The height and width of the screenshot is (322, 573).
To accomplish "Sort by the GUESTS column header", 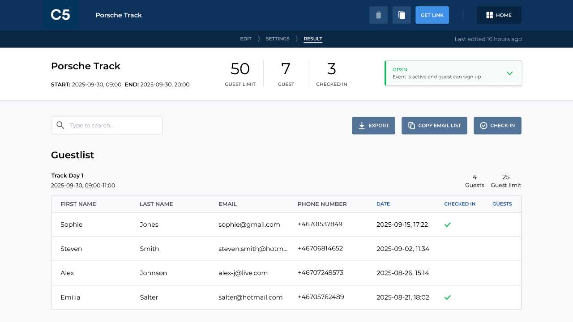I will (502, 204).
